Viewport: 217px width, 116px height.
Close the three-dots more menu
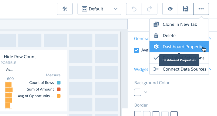click(x=201, y=9)
